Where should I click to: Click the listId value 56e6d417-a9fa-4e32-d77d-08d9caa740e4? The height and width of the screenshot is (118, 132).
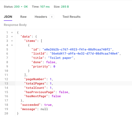tap(84, 54)
